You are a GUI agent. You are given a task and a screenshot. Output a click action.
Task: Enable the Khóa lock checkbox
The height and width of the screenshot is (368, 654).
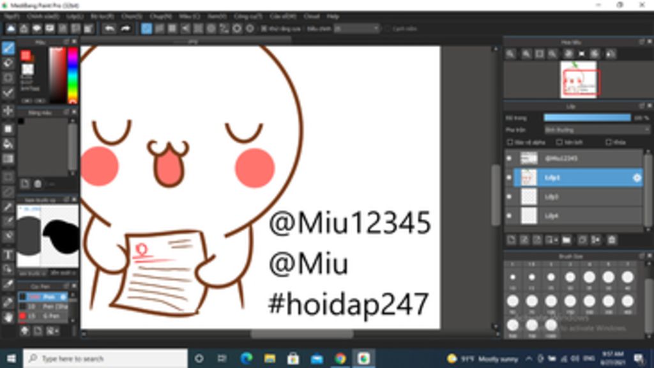[x=609, y=142]
